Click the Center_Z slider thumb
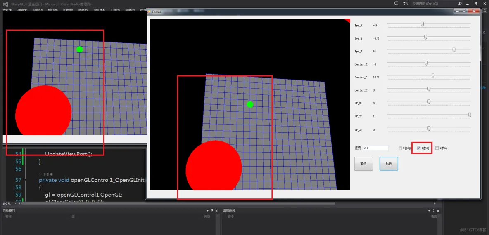 tap(429, 89)
